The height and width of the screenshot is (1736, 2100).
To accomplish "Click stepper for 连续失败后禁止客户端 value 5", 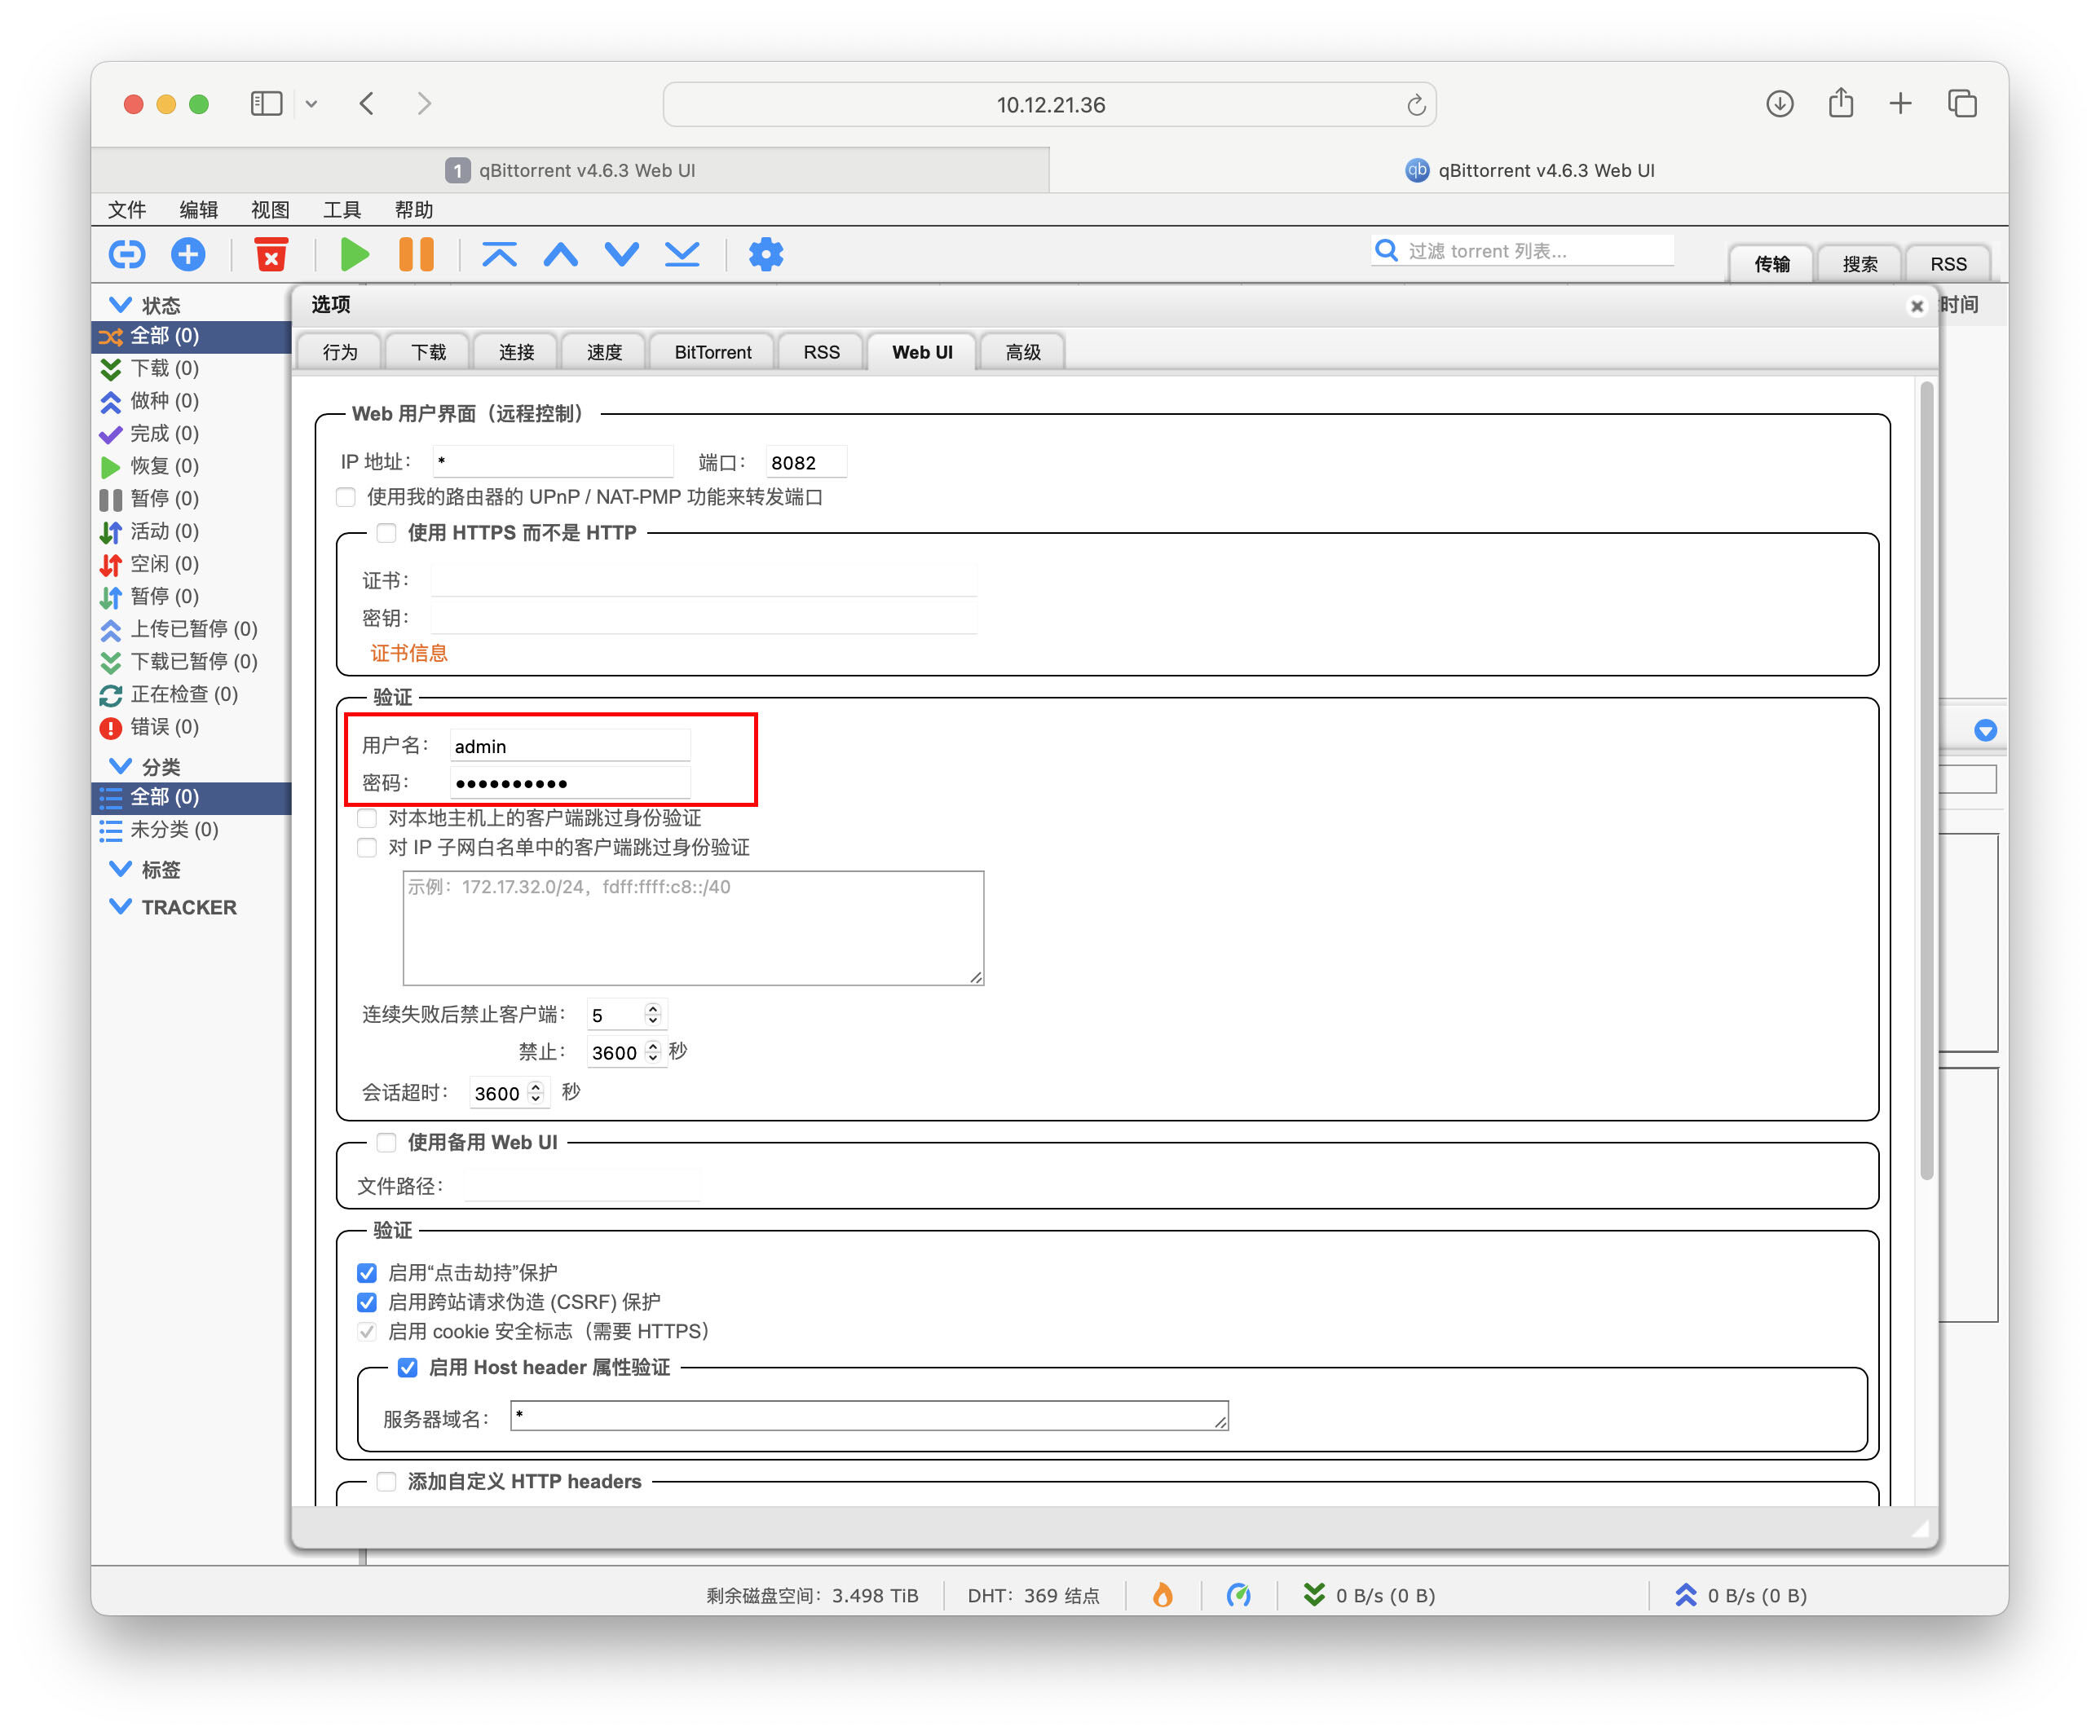I will click(653, 1014).
